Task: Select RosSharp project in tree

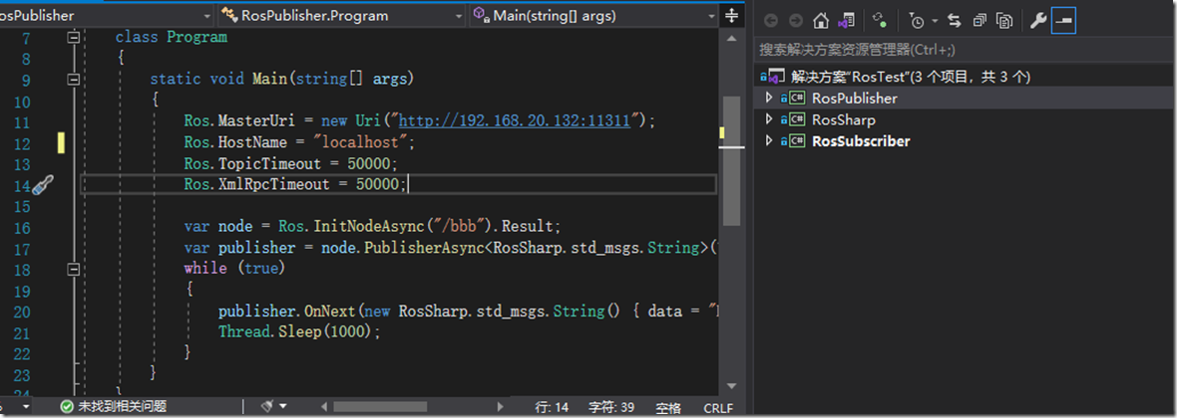Action: [x=844, y=119]
